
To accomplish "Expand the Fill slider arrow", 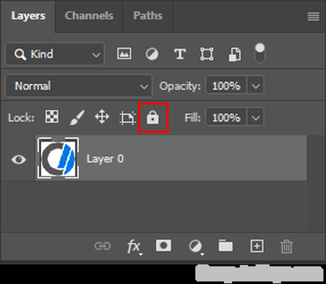I will tap(256, 117).
